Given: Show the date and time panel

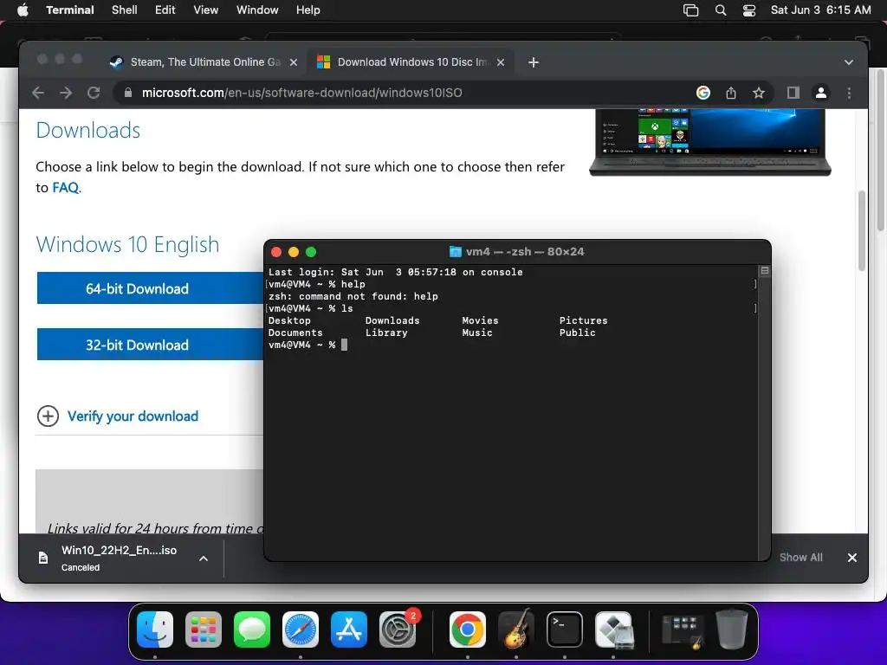Looking at the screenshot, I should 821,10.
